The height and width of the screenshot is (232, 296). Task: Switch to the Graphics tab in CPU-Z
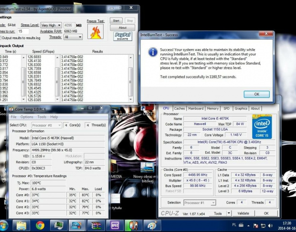tap(241, 108)
